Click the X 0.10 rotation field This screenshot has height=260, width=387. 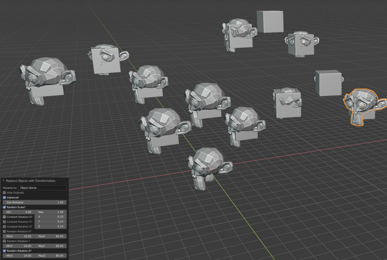50,217
